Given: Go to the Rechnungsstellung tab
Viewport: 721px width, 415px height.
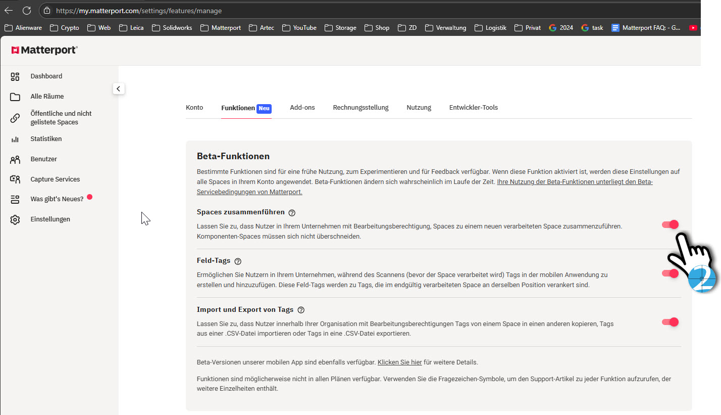Looking at the screenshot, I should pyautogui.click(x=361, y=108).
